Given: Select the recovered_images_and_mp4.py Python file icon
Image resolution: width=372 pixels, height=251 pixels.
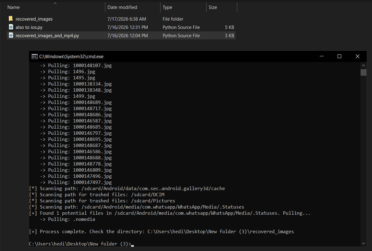Looking at the screenshot, I should click(x=11, y=35).
